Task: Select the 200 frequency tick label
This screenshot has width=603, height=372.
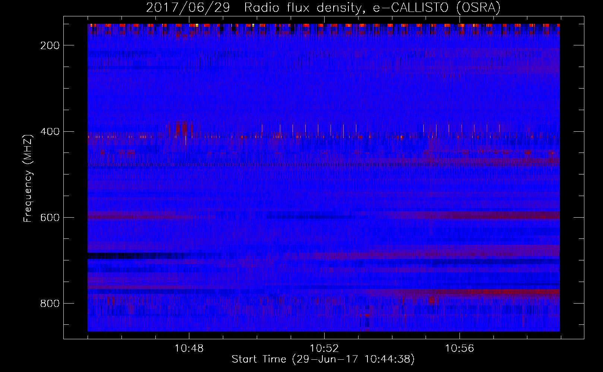Action: point(50,45)
